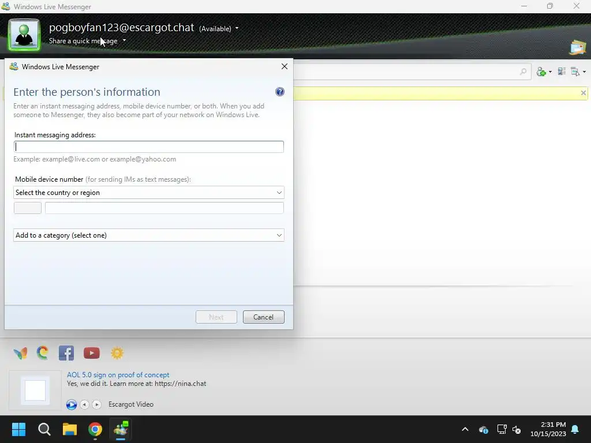
Task: Click the Instant messaging address field
Action: tap(148, 147)
